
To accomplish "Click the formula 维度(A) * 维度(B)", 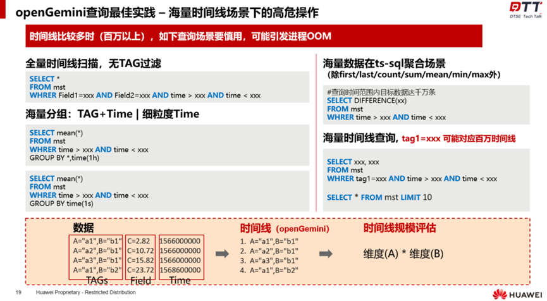I will [x=403, y=254].
